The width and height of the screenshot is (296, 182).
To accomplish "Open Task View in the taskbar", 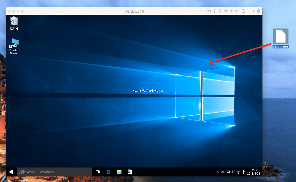I will 97,172.
